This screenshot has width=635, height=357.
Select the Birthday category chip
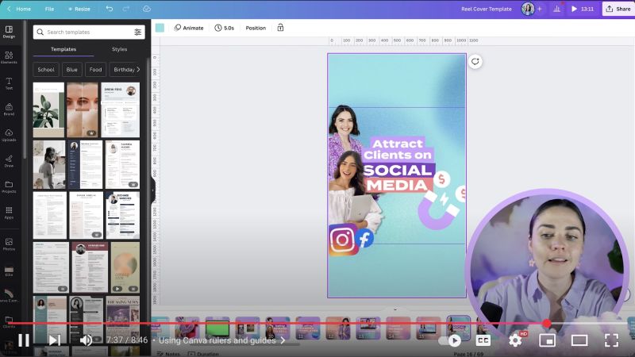click(124, 70)
